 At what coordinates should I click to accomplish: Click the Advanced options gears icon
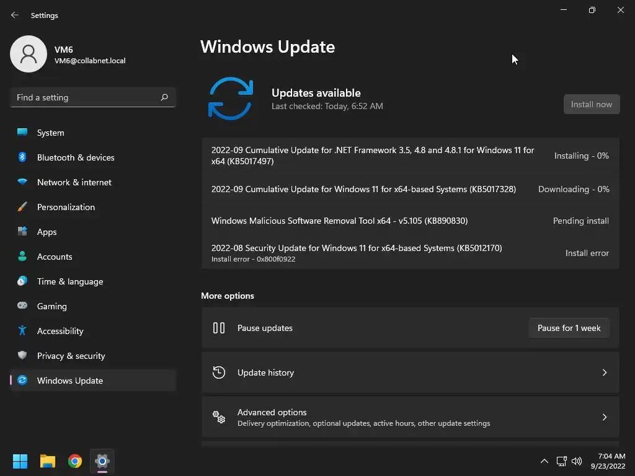[219, 417]
